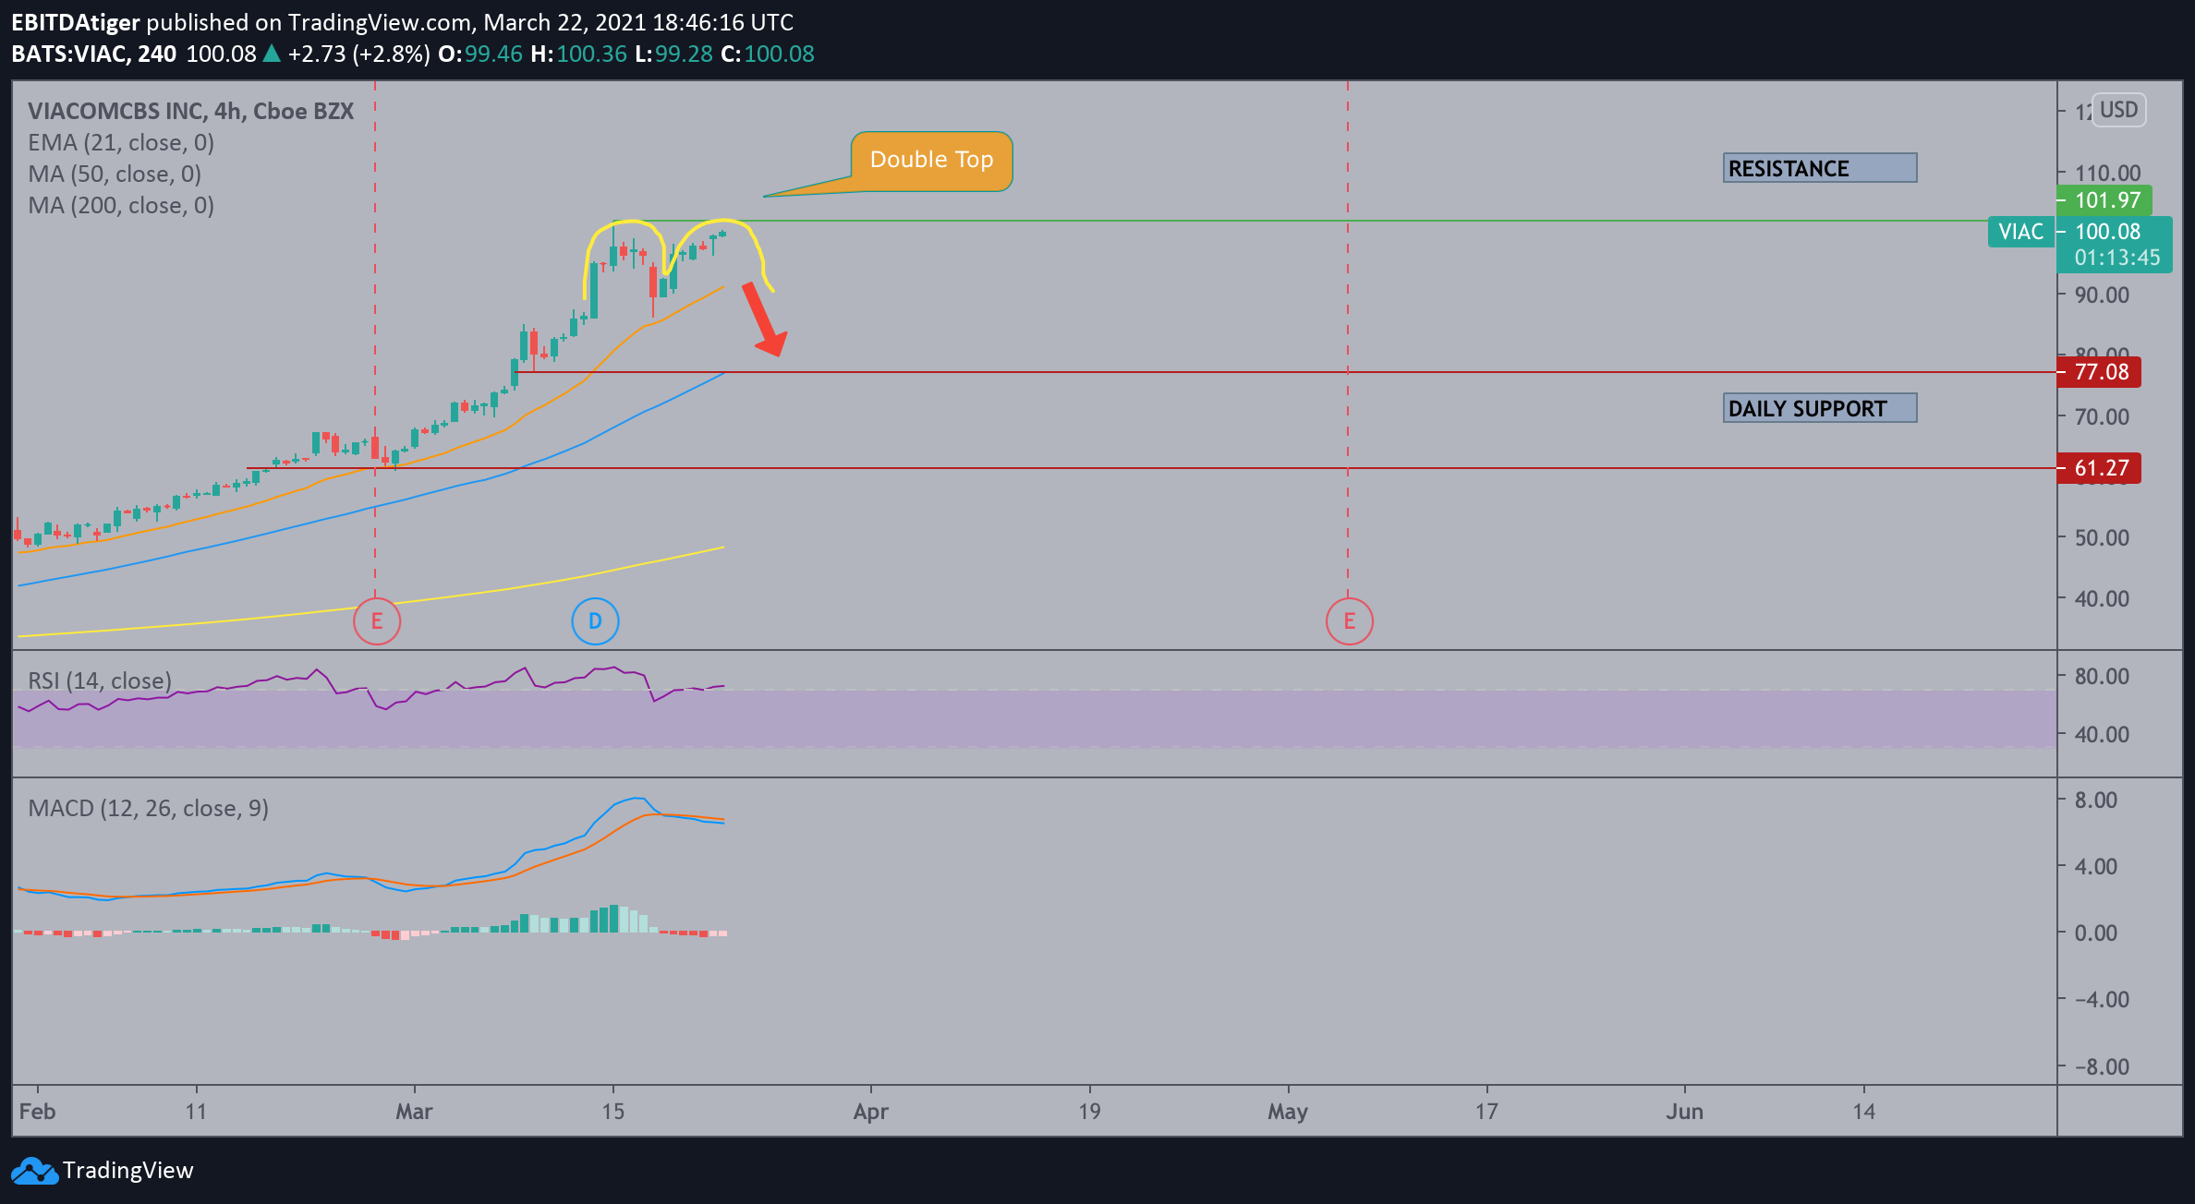Click the O:99.46 open value in header
This screenshot has width=2195, height=1204.
[x=480, y=54]
